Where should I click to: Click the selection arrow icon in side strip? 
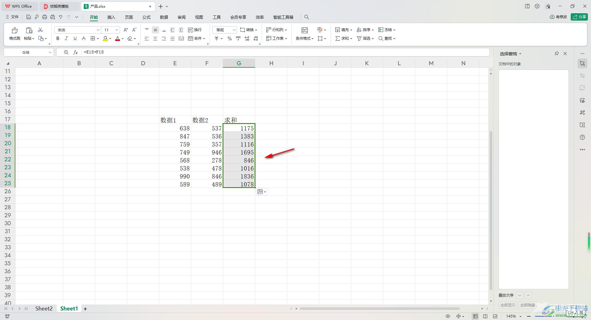582,63
